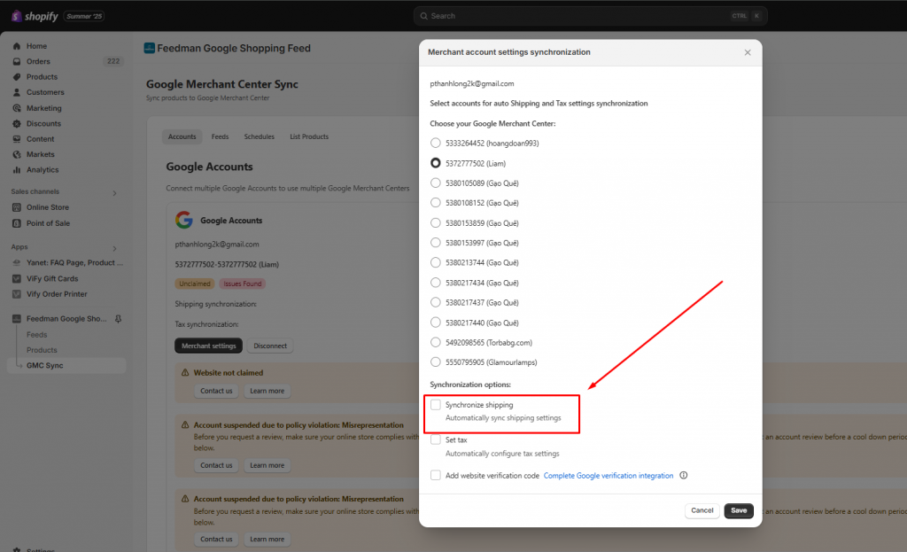Screen dimensions: 907x552
Task: Select account 5372777502 (Liam)
Action: (x=436, y=163)
